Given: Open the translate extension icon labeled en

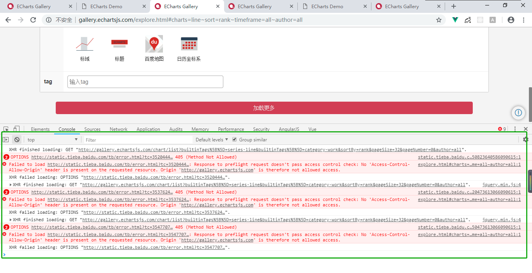Looking at the screenshot, I should point(468,20).
